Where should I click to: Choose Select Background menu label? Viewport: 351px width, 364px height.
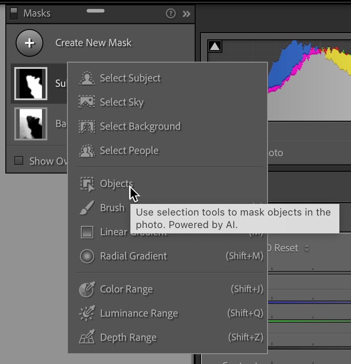click(x=140, y=127)
